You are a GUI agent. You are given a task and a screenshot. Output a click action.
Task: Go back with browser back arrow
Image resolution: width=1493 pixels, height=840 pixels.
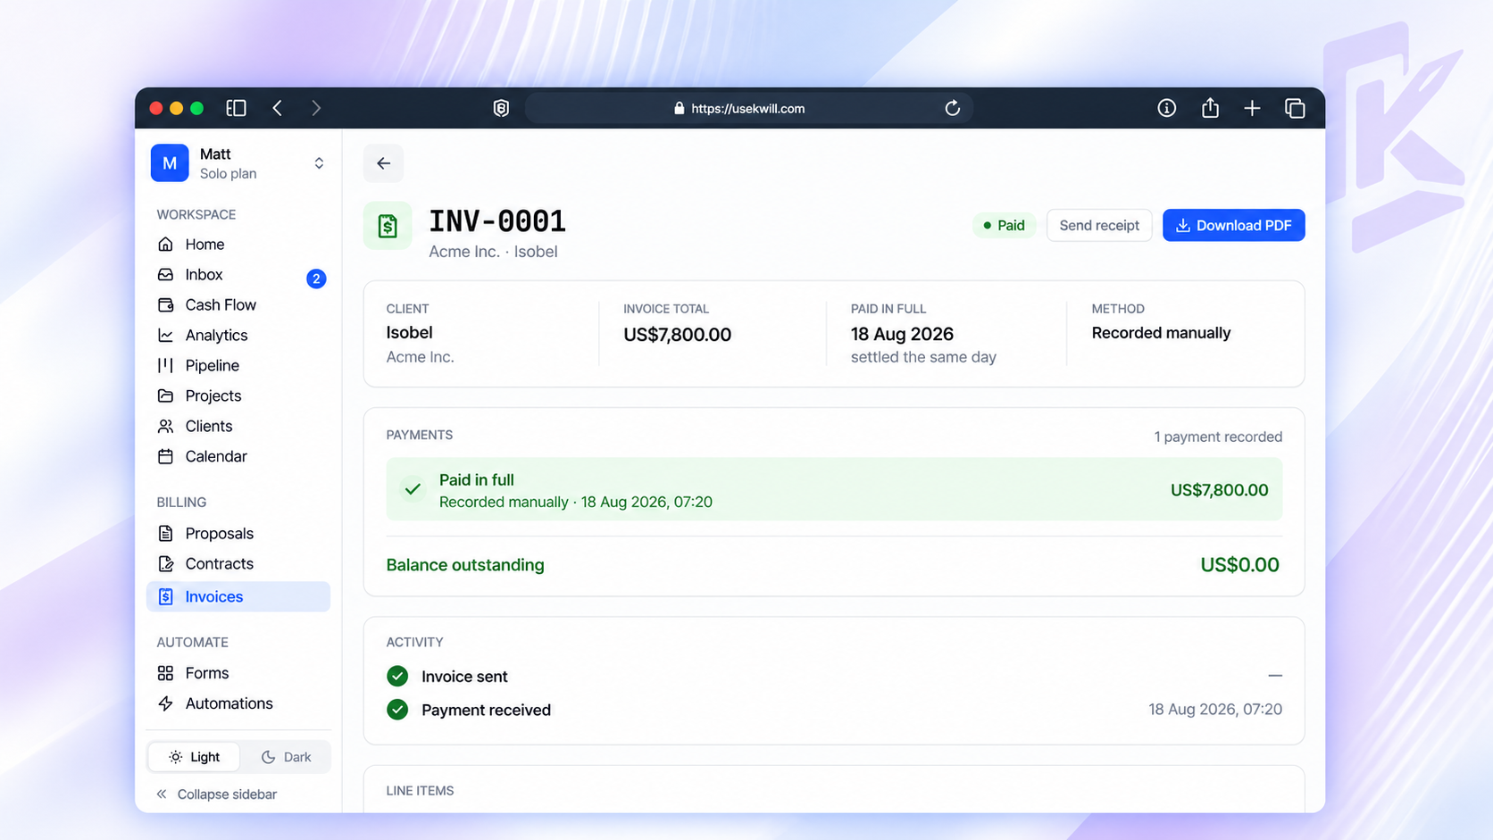[x=278, y=108]
